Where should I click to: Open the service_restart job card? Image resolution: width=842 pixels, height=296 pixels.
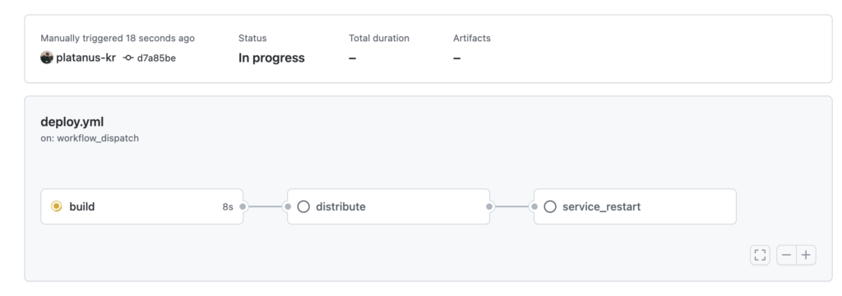pos(635,206)
